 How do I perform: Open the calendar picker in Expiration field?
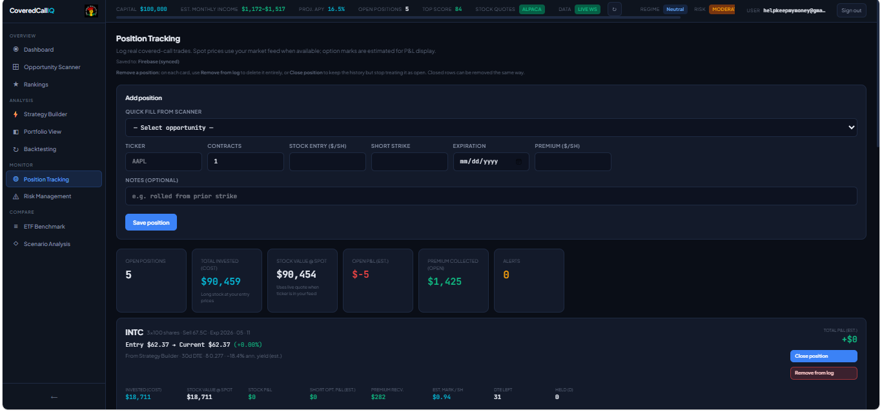pyautogui.click(x=518, y=162)
